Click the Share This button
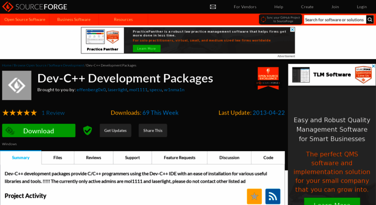The image size is (376, 205). [153, 130]
